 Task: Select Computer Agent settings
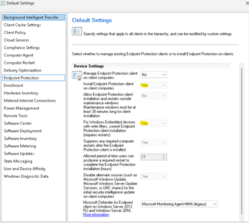[x=18, y=55]
